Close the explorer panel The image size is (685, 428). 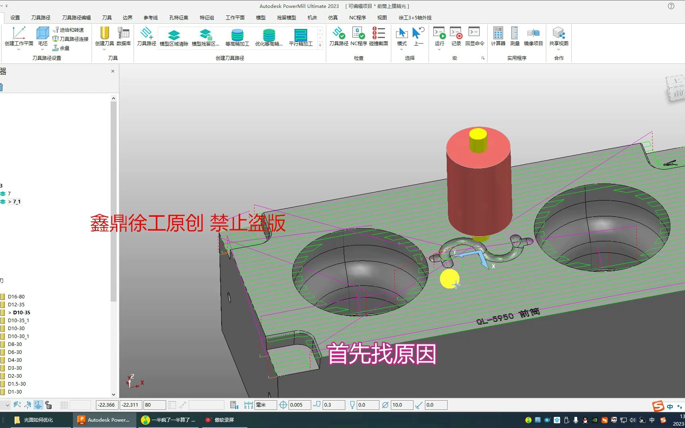pos(113,71)
